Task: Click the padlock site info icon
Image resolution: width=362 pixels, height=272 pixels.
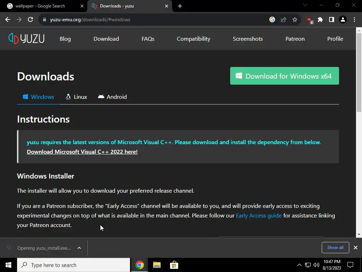Action: point(45,20)
